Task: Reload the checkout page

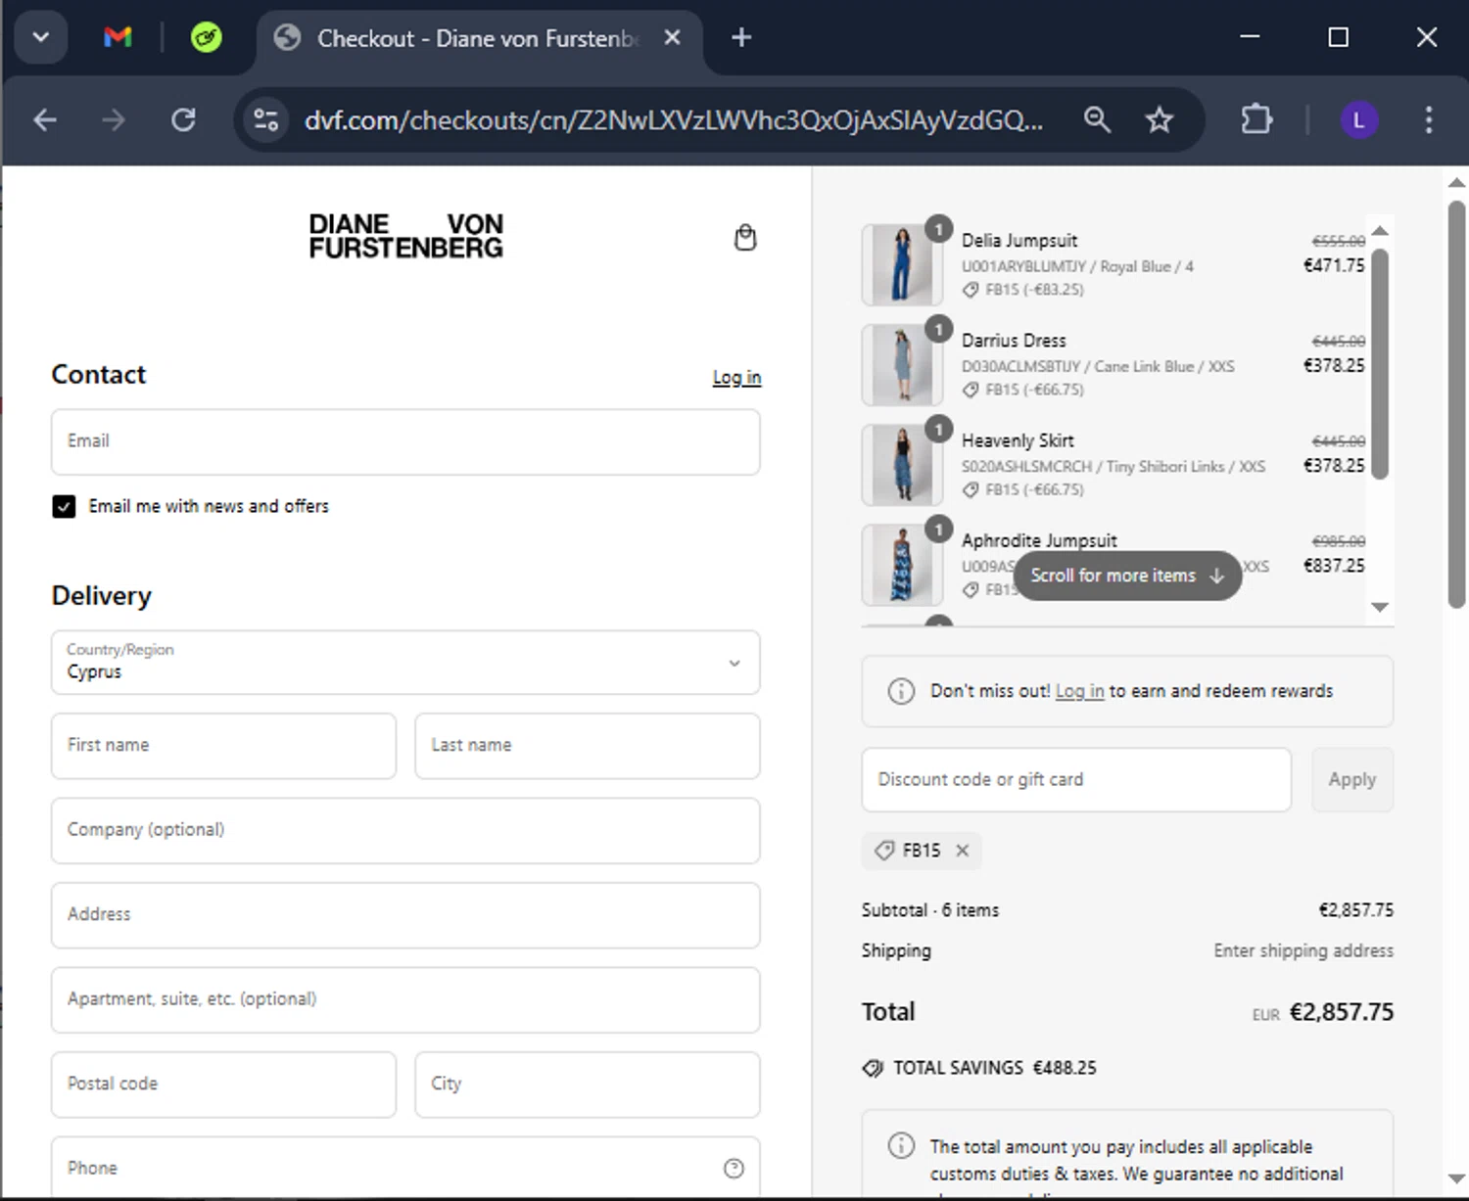Action: 183,120
